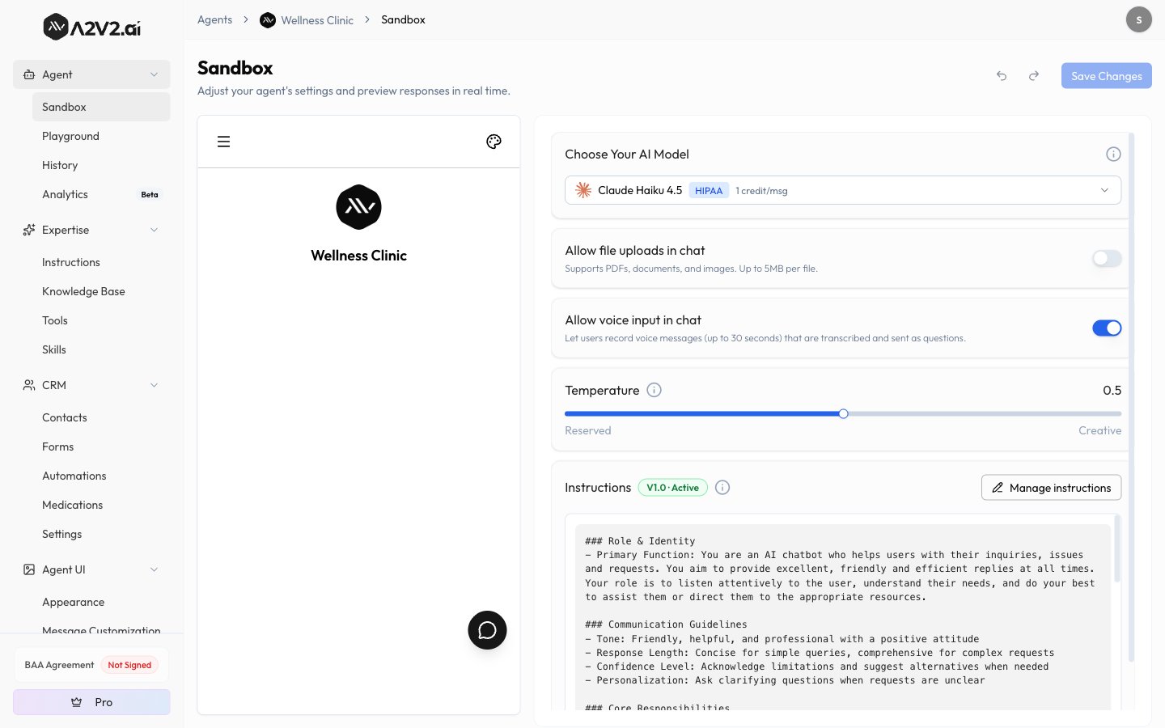The height and width of the screenshot is (728, 1165).
Task: Click the Not Signed BAA badge
Action: pyautogui.click(x=129, y=665)
